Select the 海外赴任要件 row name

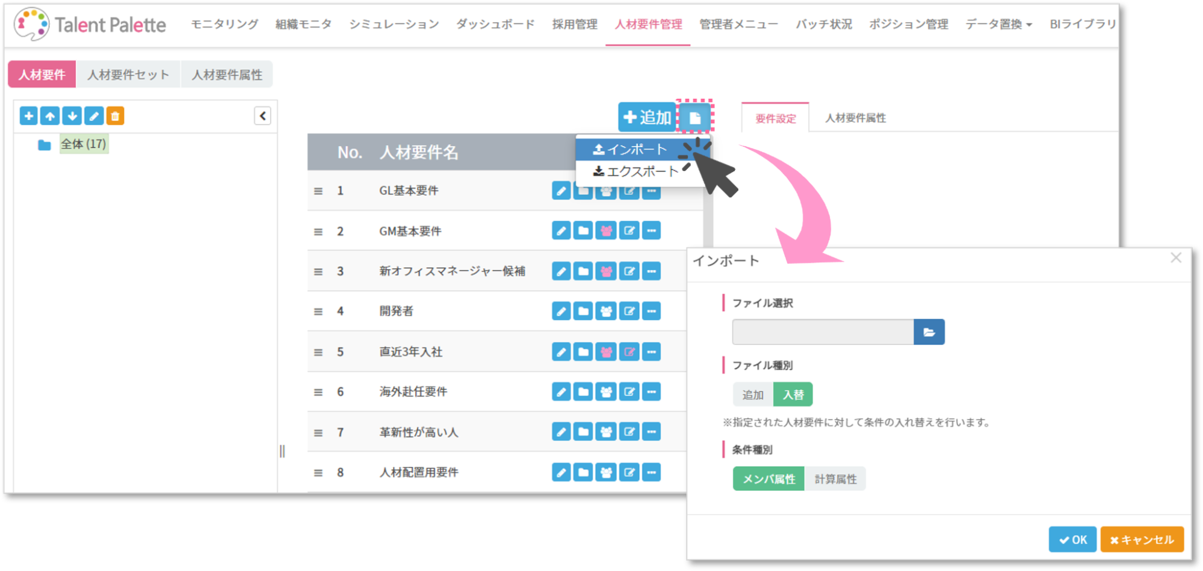(413, 392)
